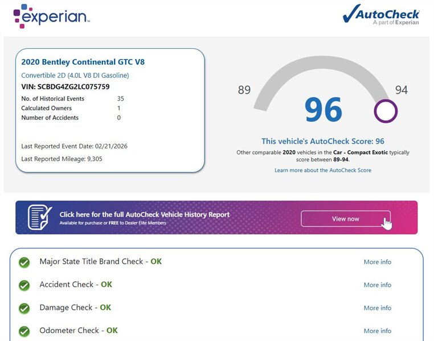
Task: Click green checkmark beside Accident Check
Action: point(24,285)
